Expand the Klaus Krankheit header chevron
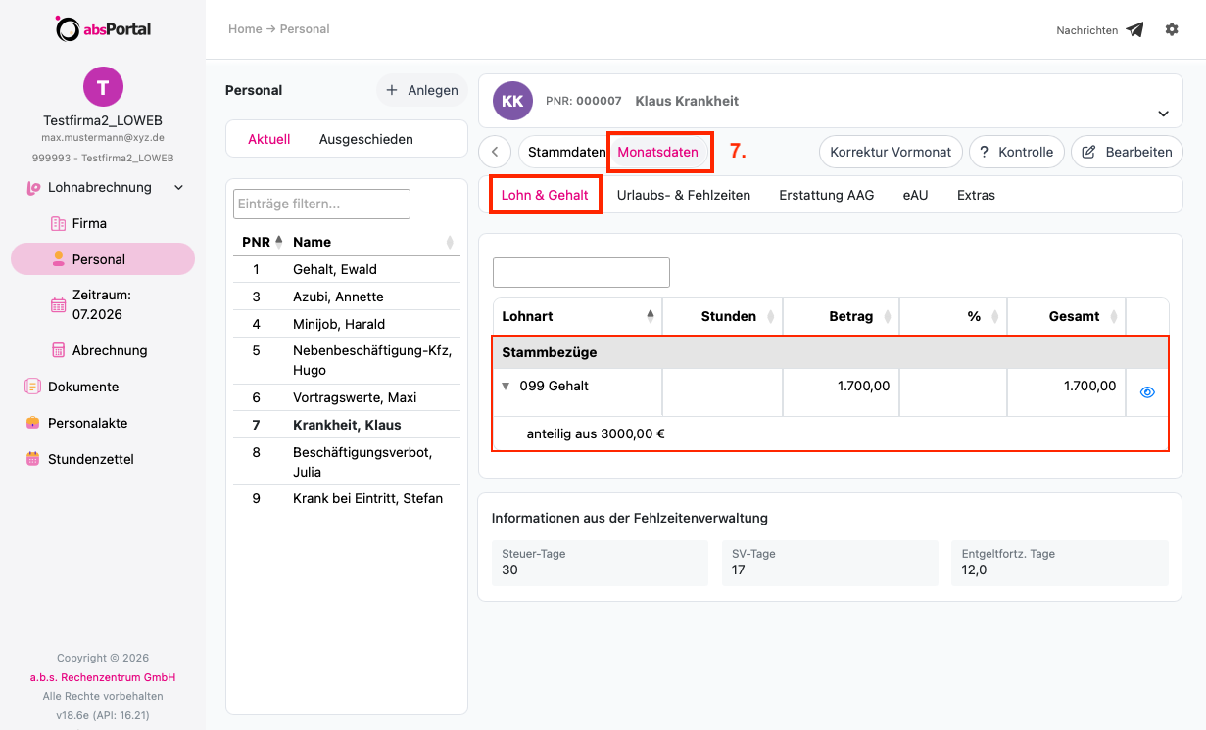 tap(1163, 114)
